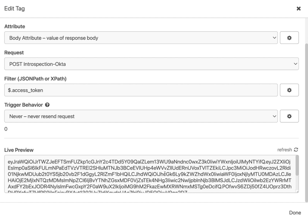This screenshot has height=221, width=308.
Task: Click the circular refresh arrows icon
Action: click(296, 150)
